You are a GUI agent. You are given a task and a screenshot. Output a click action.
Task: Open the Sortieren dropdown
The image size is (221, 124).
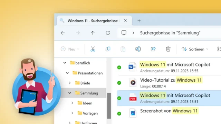[195, 49]
